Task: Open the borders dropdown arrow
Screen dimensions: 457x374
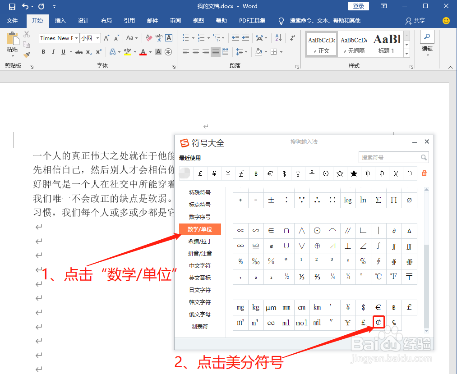Action: tap(281, 52)
